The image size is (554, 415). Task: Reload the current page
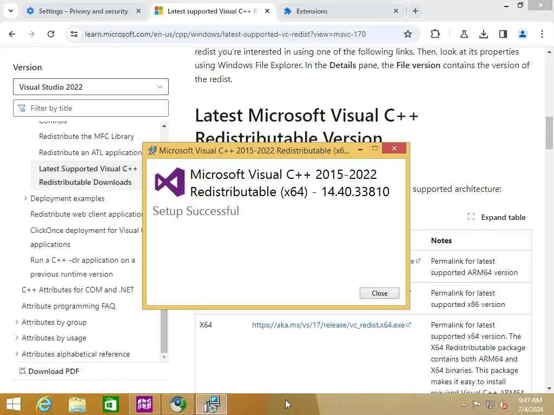[51, 34]
